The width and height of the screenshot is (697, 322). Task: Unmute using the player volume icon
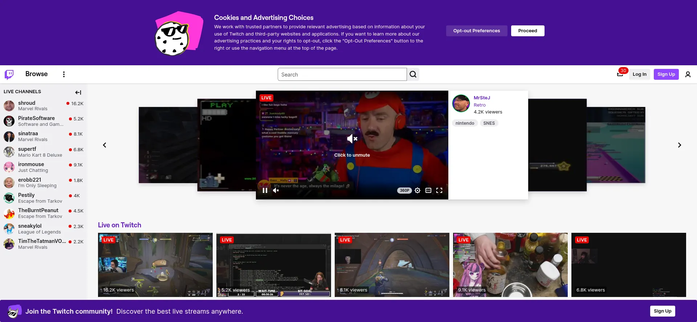coord(276,190)
